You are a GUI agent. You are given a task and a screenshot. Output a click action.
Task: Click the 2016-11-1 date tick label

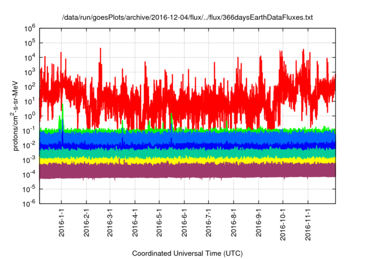(x=308, y=224)
